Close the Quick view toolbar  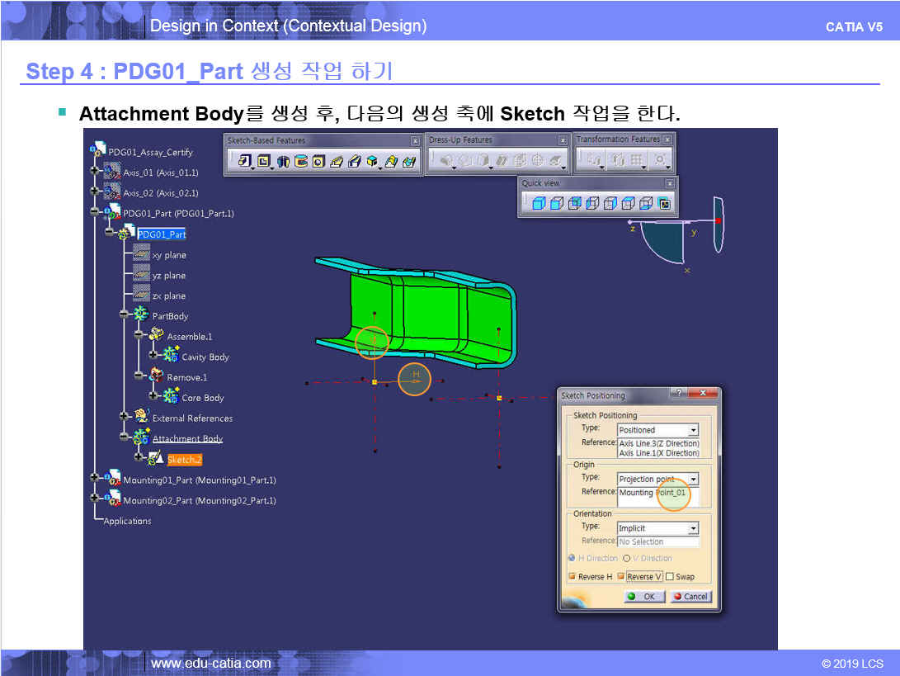[x=670, y=183]
